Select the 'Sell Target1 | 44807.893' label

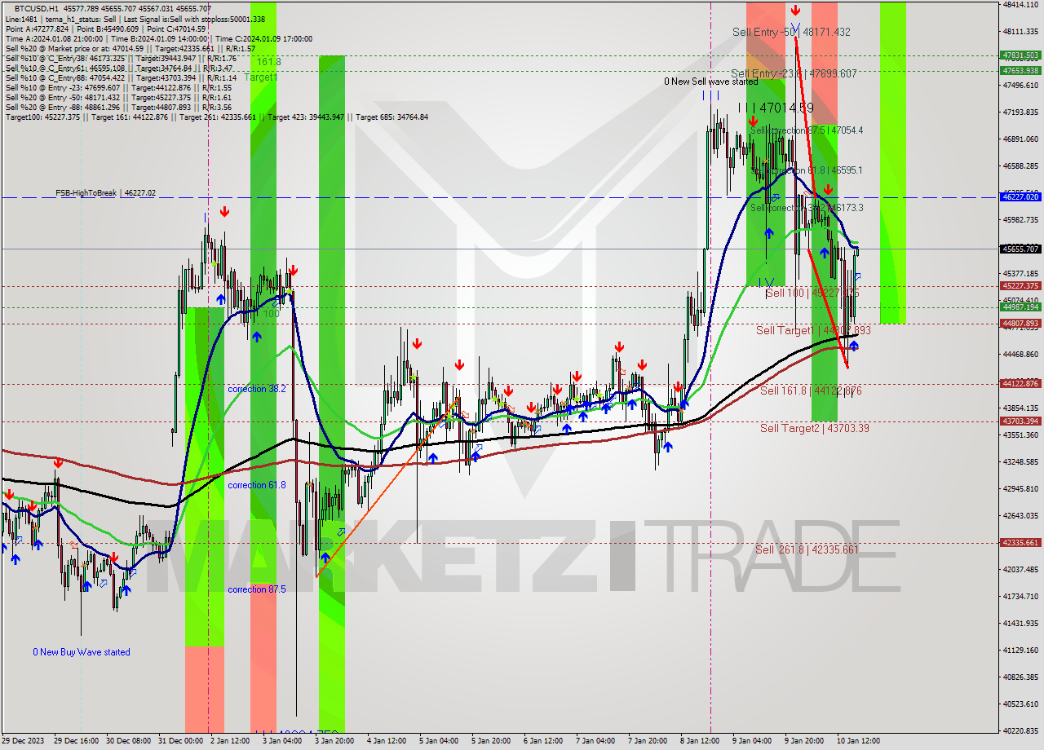click(x=813, y=330)
